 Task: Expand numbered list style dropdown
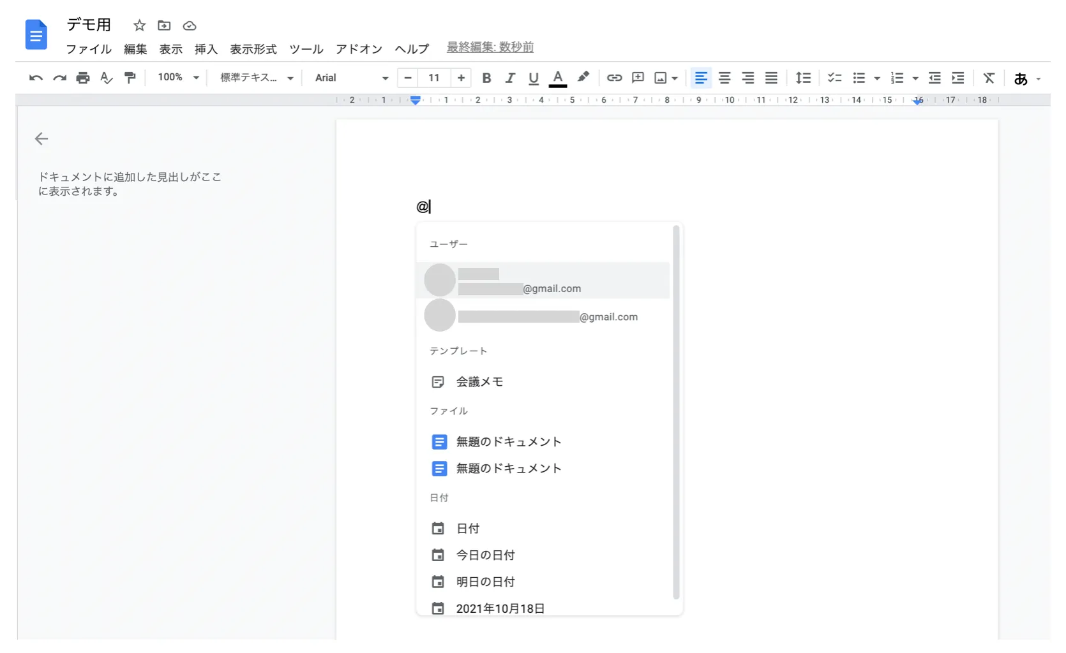coord(915,78)
